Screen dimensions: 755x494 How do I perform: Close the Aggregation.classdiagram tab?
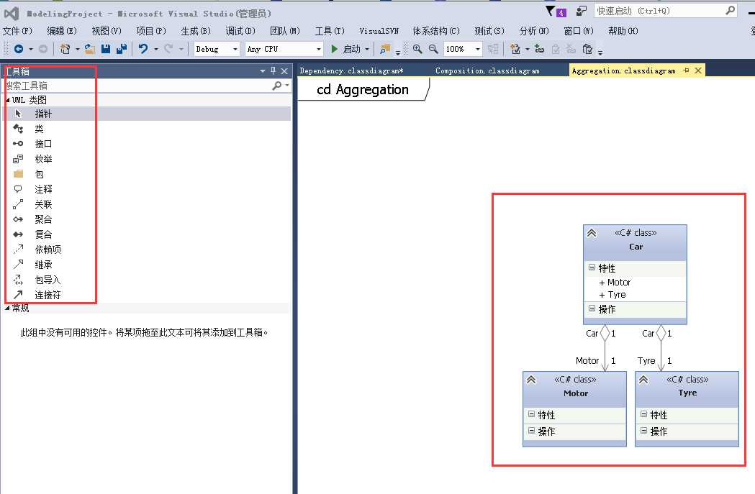[x=698, y=70]
